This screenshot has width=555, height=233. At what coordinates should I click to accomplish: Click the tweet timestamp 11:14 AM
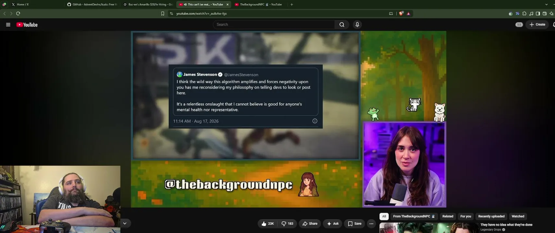(196, 121)
